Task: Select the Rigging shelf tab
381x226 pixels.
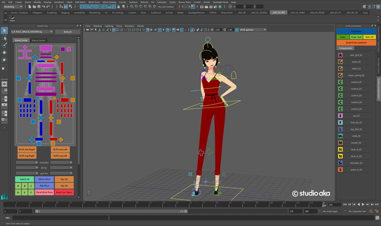Action: pyautogui.click(x=65, y=13)
